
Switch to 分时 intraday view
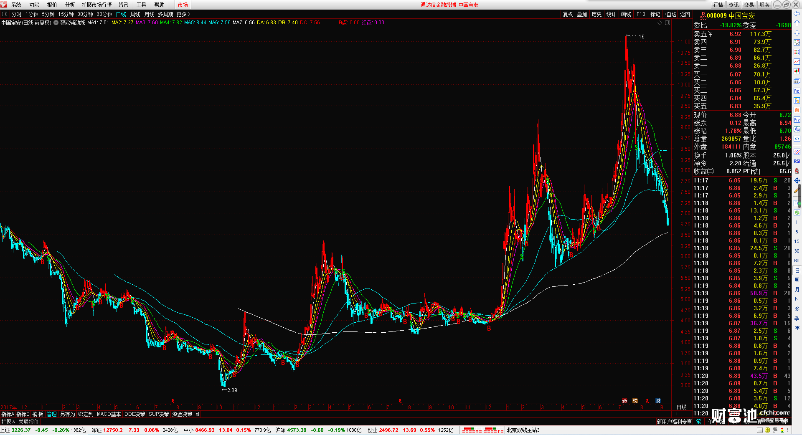(17, 14)
